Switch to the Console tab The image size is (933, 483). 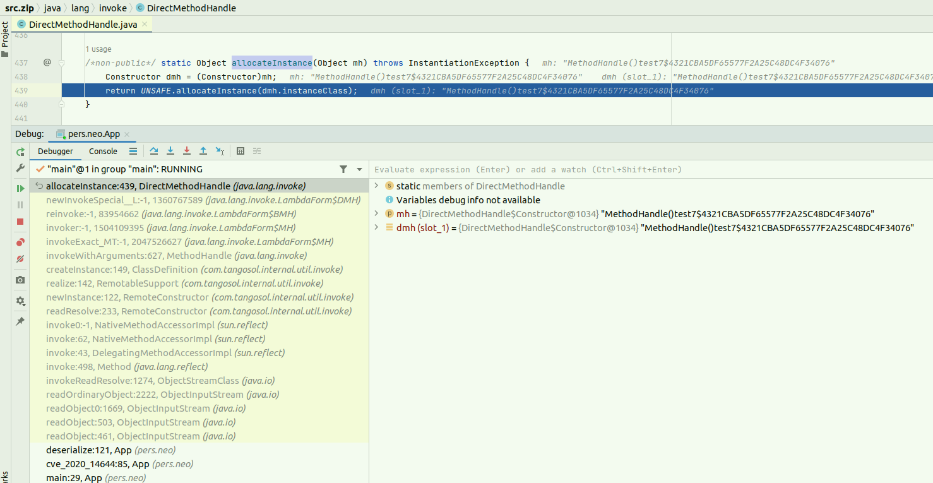pyautogui.click(x=103, y=152)
